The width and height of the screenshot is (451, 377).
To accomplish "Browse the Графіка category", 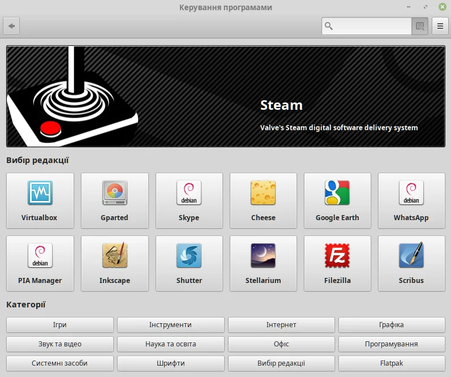I will (392, 325).
